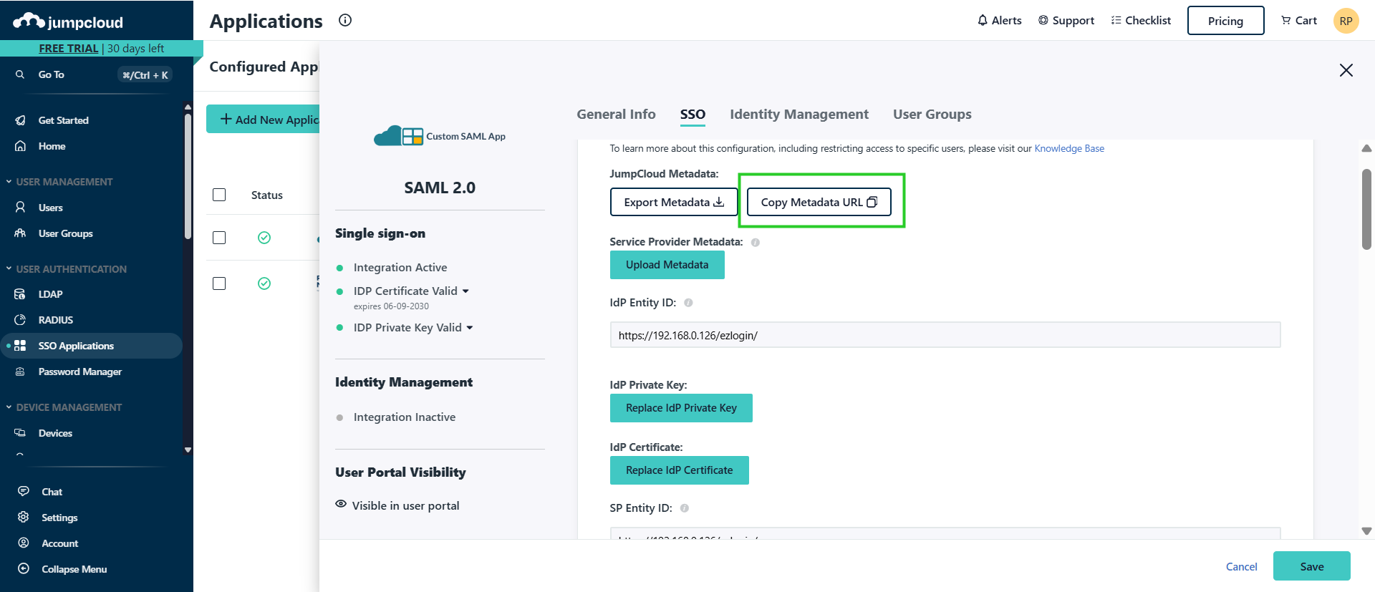Click Collapse Menu arrow icon

(24, 569)
